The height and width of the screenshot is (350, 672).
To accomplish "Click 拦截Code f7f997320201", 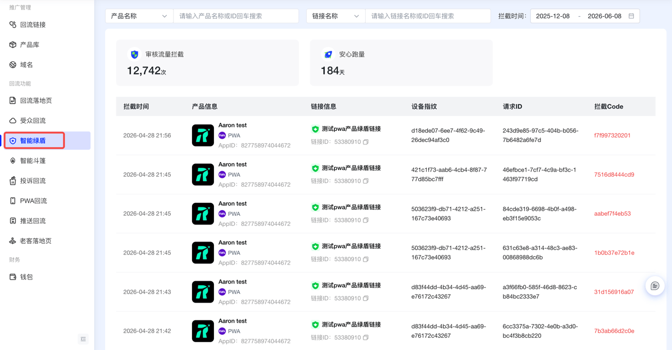I will click(612, 135).
